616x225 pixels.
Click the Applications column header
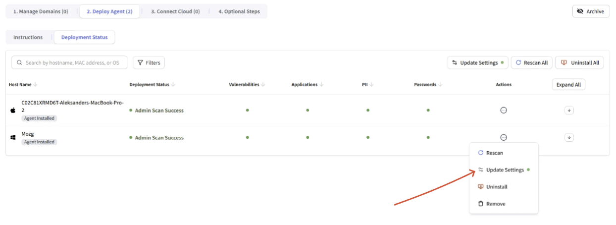(x=305, y=85)
